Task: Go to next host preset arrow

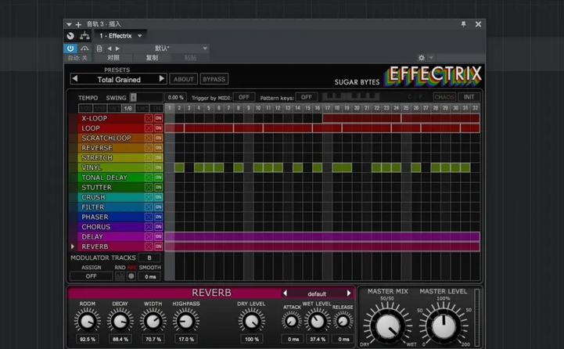Action: (117, 49)
